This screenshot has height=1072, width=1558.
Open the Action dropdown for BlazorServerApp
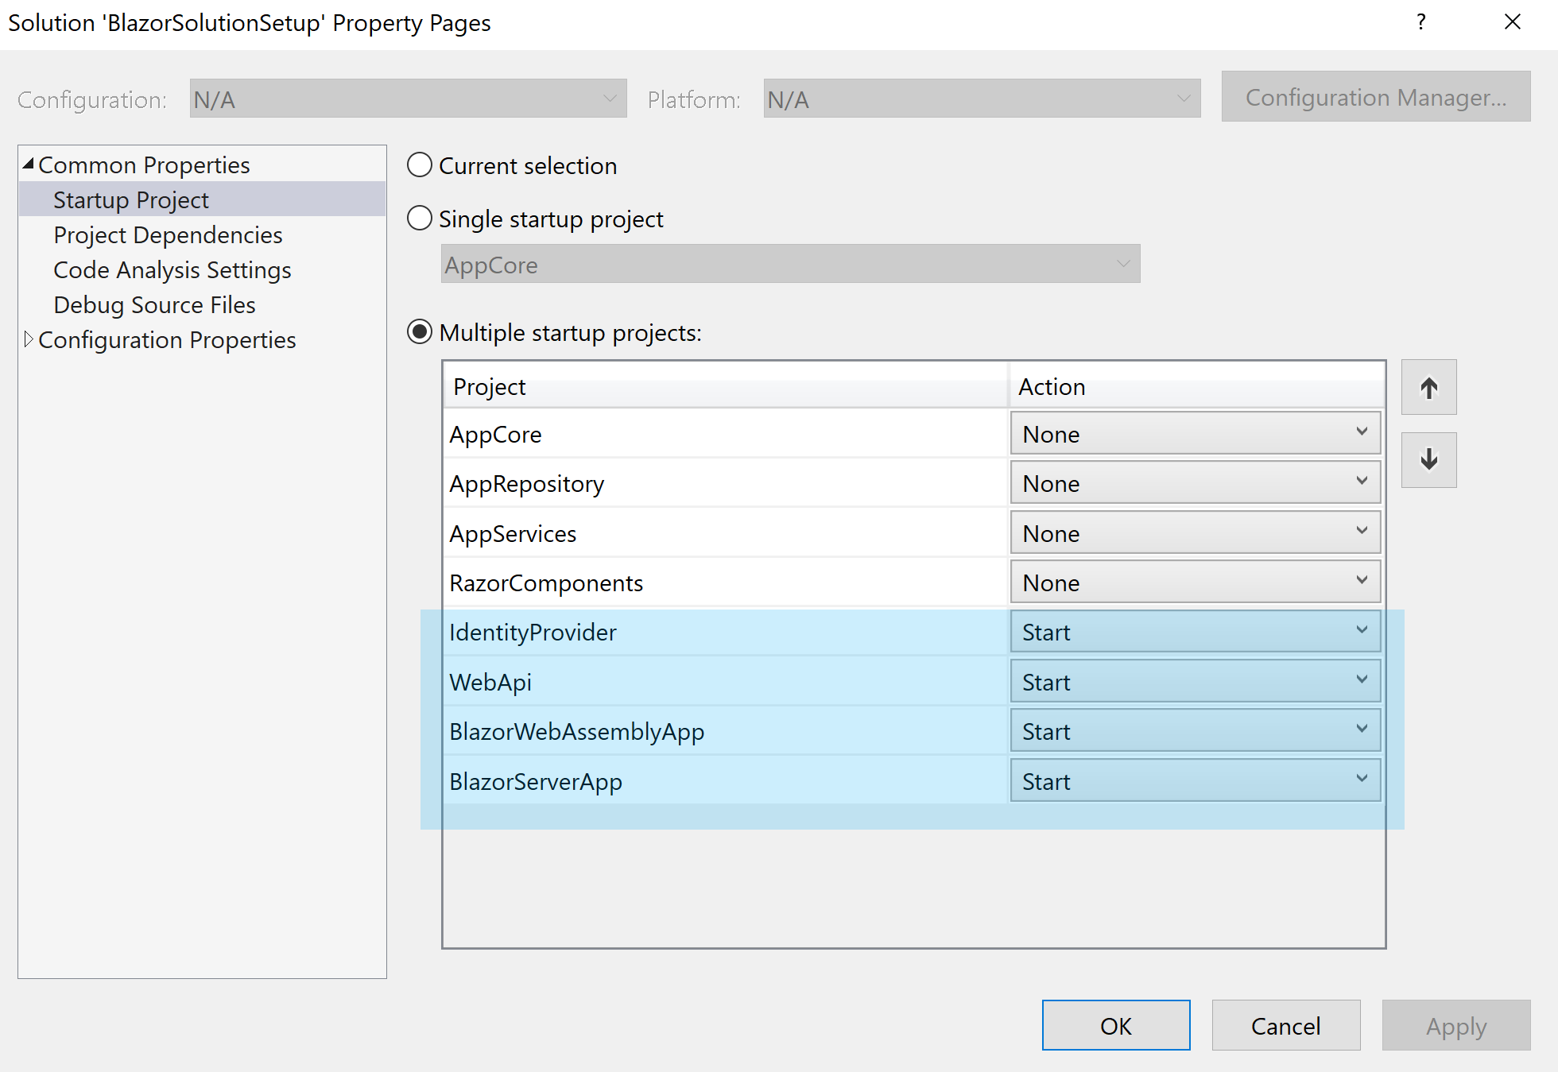coord(1194,782)
